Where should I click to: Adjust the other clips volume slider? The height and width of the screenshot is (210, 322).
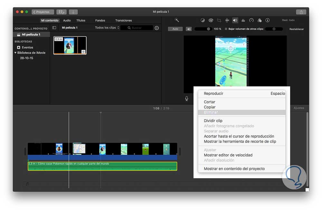point(274,29)
